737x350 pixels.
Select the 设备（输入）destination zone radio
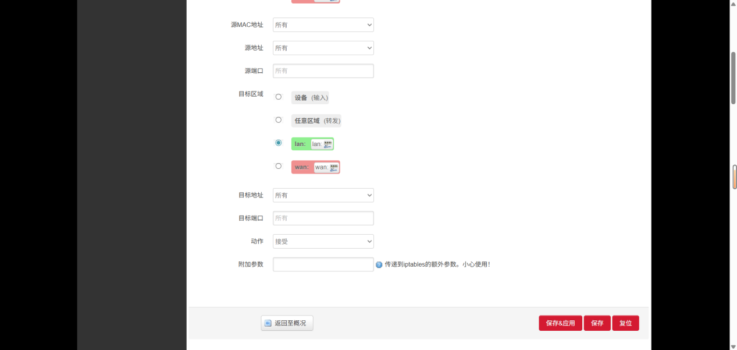pos(278,97)
